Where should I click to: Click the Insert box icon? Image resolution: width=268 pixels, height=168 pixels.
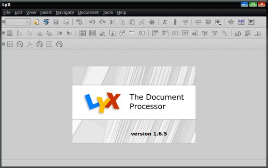pos(185,33)
